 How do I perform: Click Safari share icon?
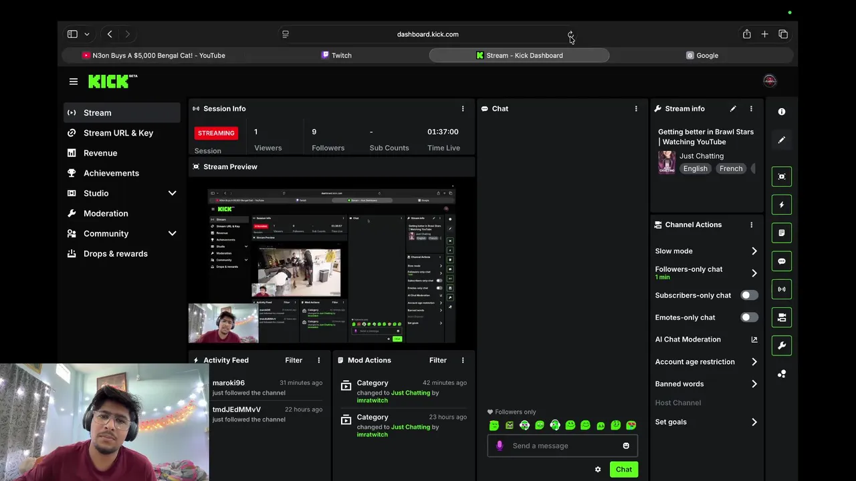pos(747,34)
